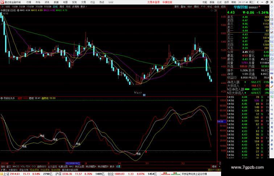
Task: Click the 财 marker below the price chart
Action: (x=144, y=95)
